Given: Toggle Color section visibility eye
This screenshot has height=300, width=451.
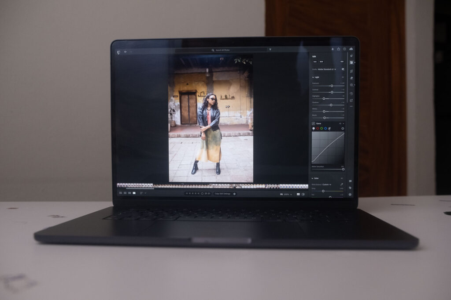Looking at the screenshot, I should pyautogui.click(x=342, y=178).
